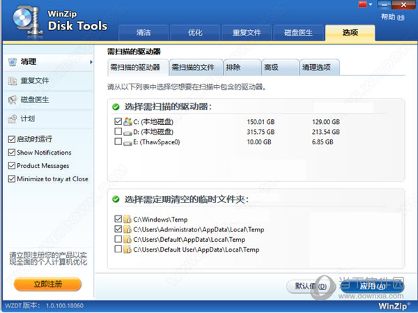The height and width of the screenshot is (313, 418).
Task: Click the WinZip Disk Tools logo icon
Action: pos(28,20)
